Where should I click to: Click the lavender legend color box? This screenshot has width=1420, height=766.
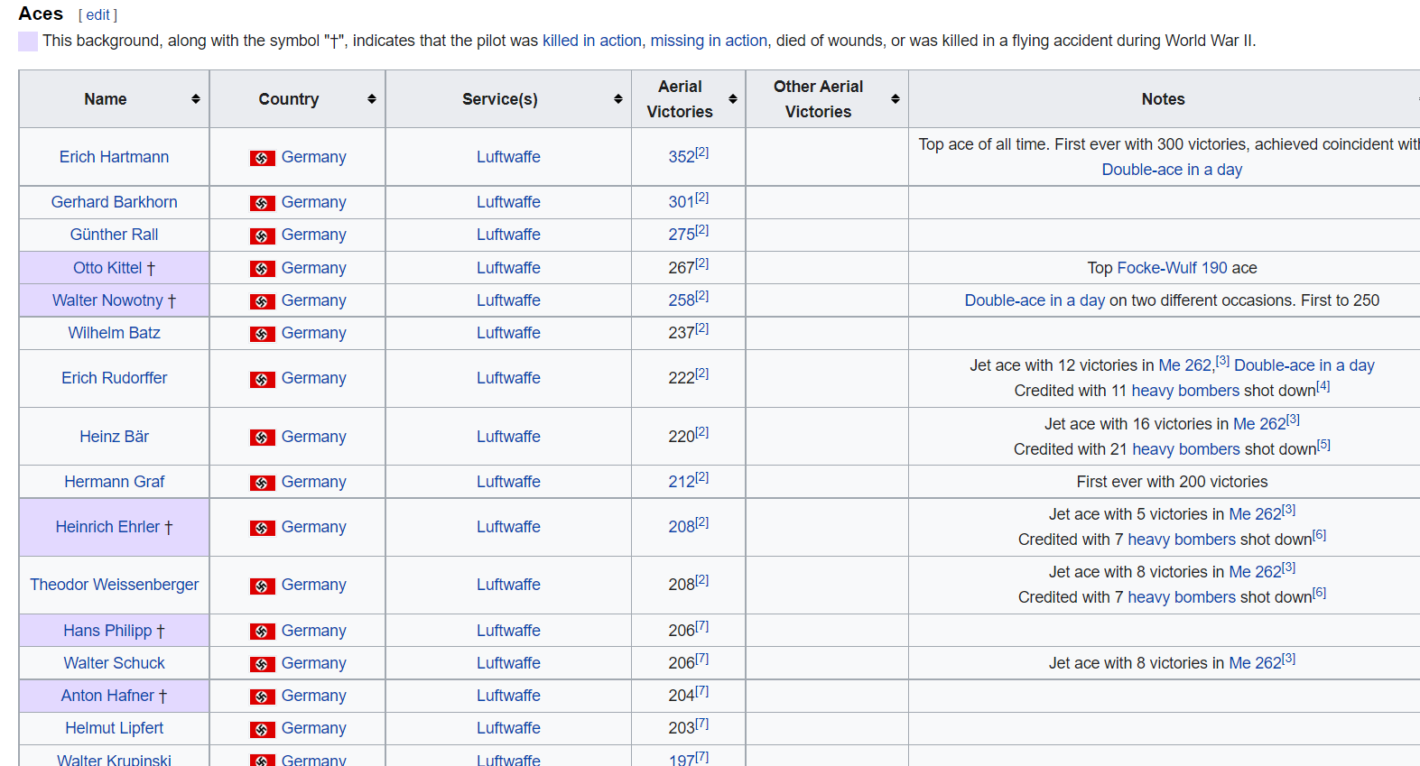(x=28, y=42)
